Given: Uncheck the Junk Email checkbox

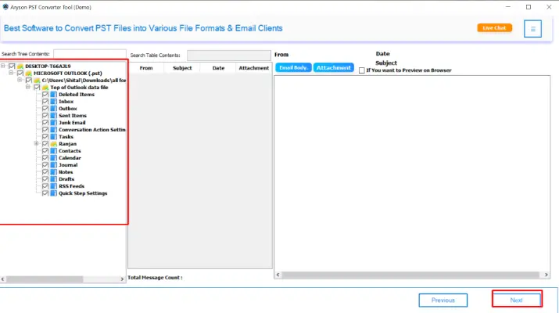Looking at the screenshot, I should click(x=45, y=123).
